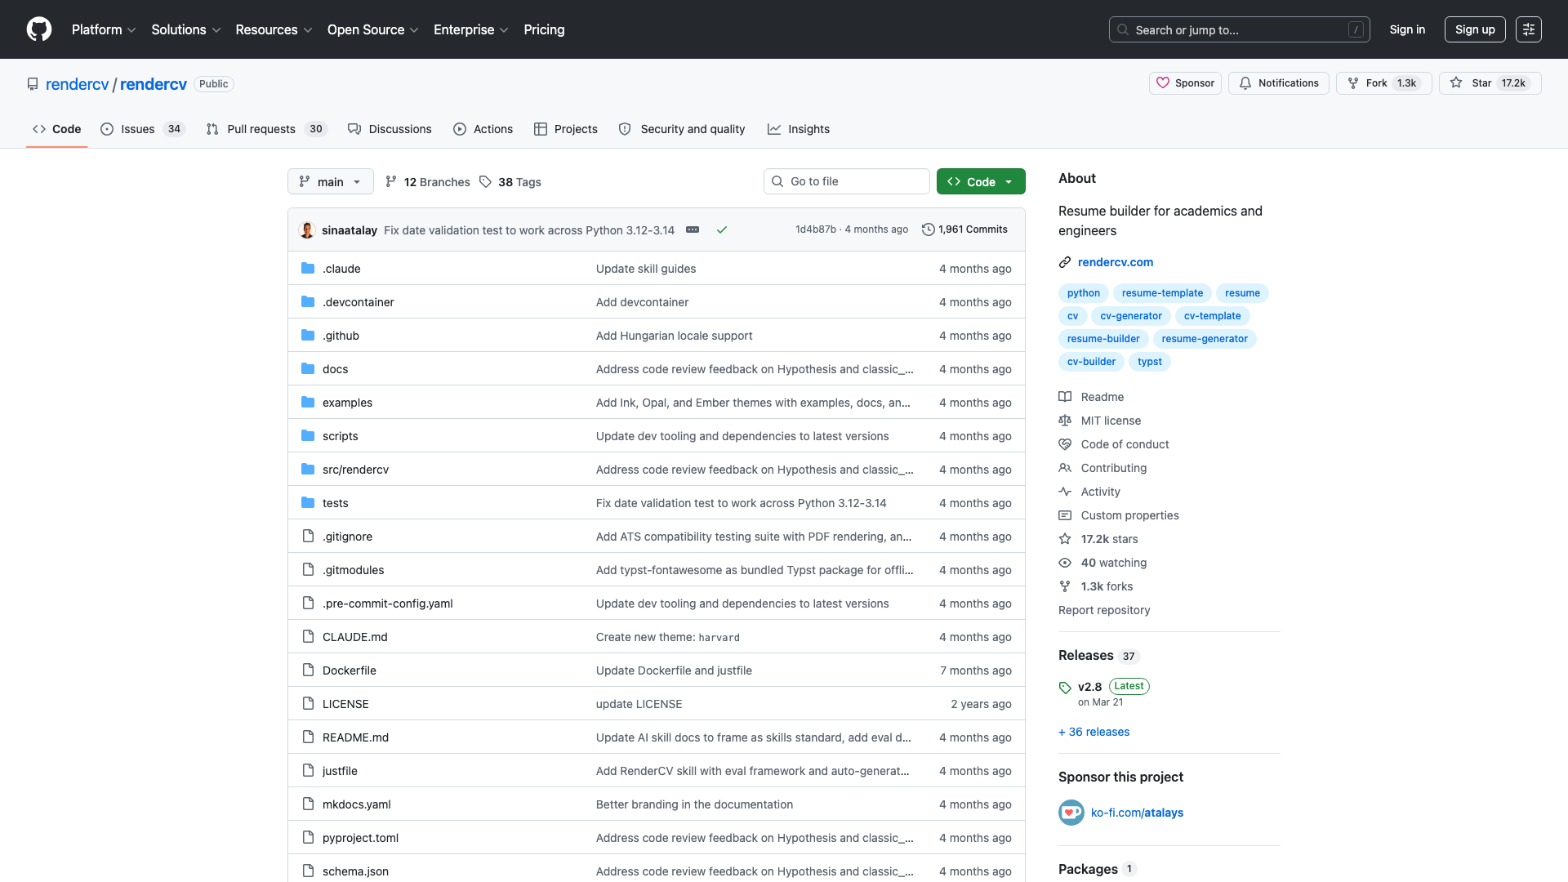Open the green Code dropdown
Screen dimensions: 1568x882
point(981,181)
